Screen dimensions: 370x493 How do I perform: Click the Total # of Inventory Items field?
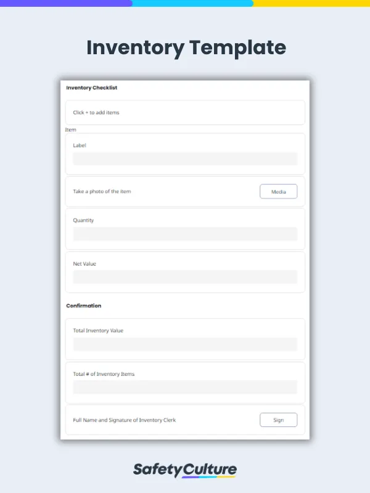coord(185,388)
